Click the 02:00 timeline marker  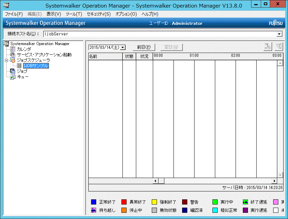point(236,55)
